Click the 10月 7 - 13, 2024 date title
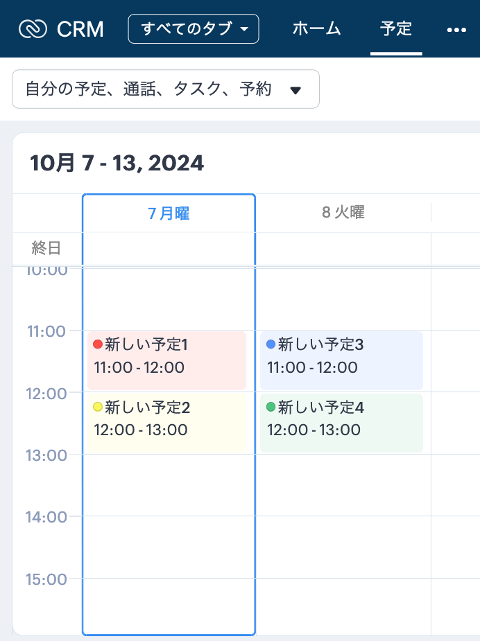Image resolution: width=480 pixels, height=641 pixels. pyautogui.click(x=117, y=164)
